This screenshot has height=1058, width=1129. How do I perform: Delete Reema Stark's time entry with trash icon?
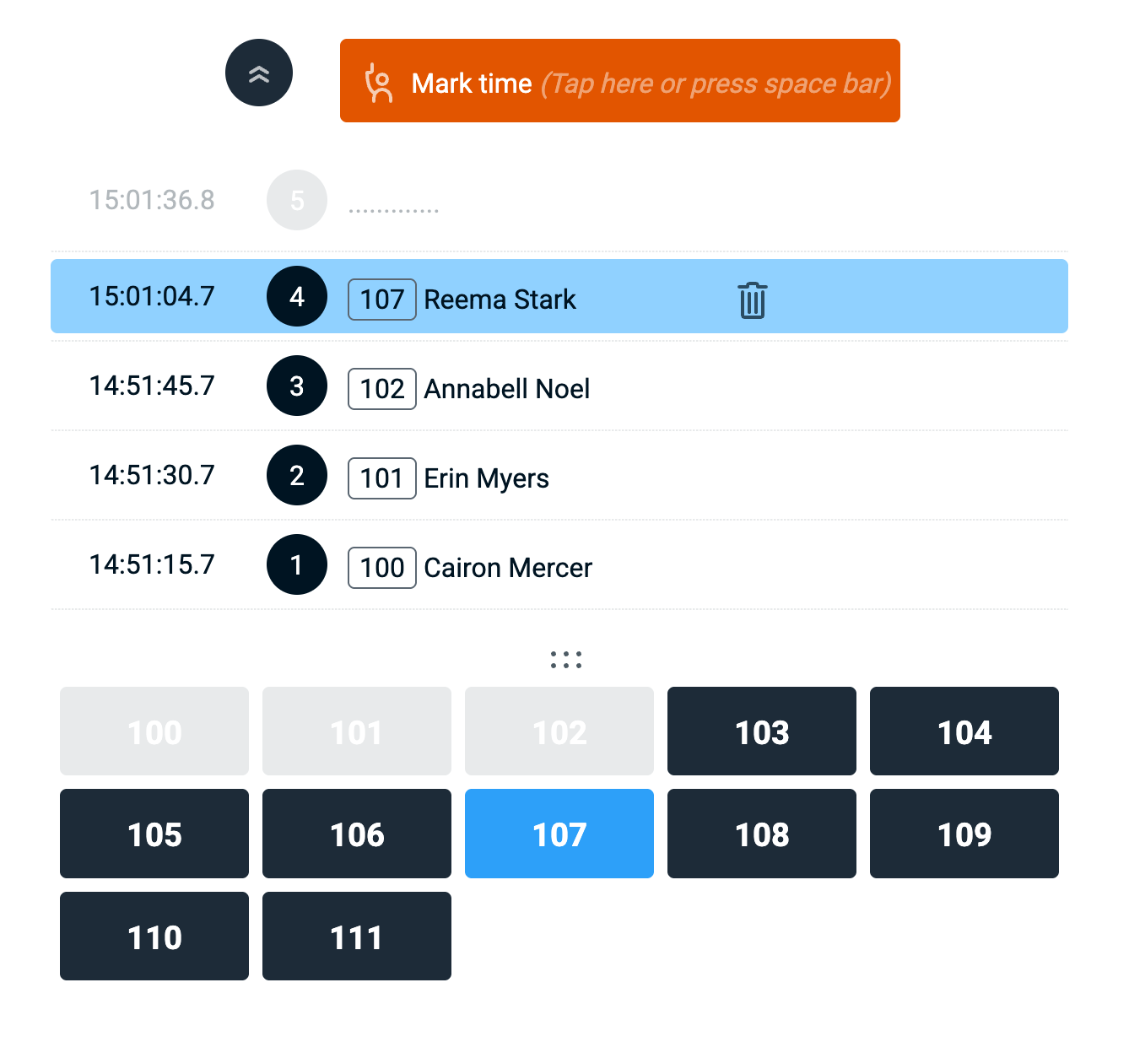pos(752,300)
